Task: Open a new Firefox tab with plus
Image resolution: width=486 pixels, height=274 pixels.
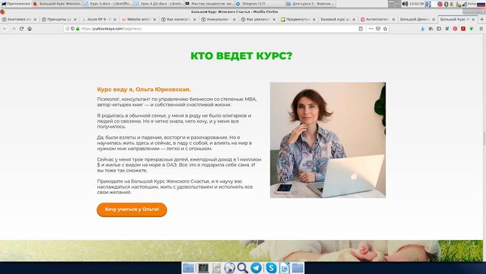Action: point(482,19)
